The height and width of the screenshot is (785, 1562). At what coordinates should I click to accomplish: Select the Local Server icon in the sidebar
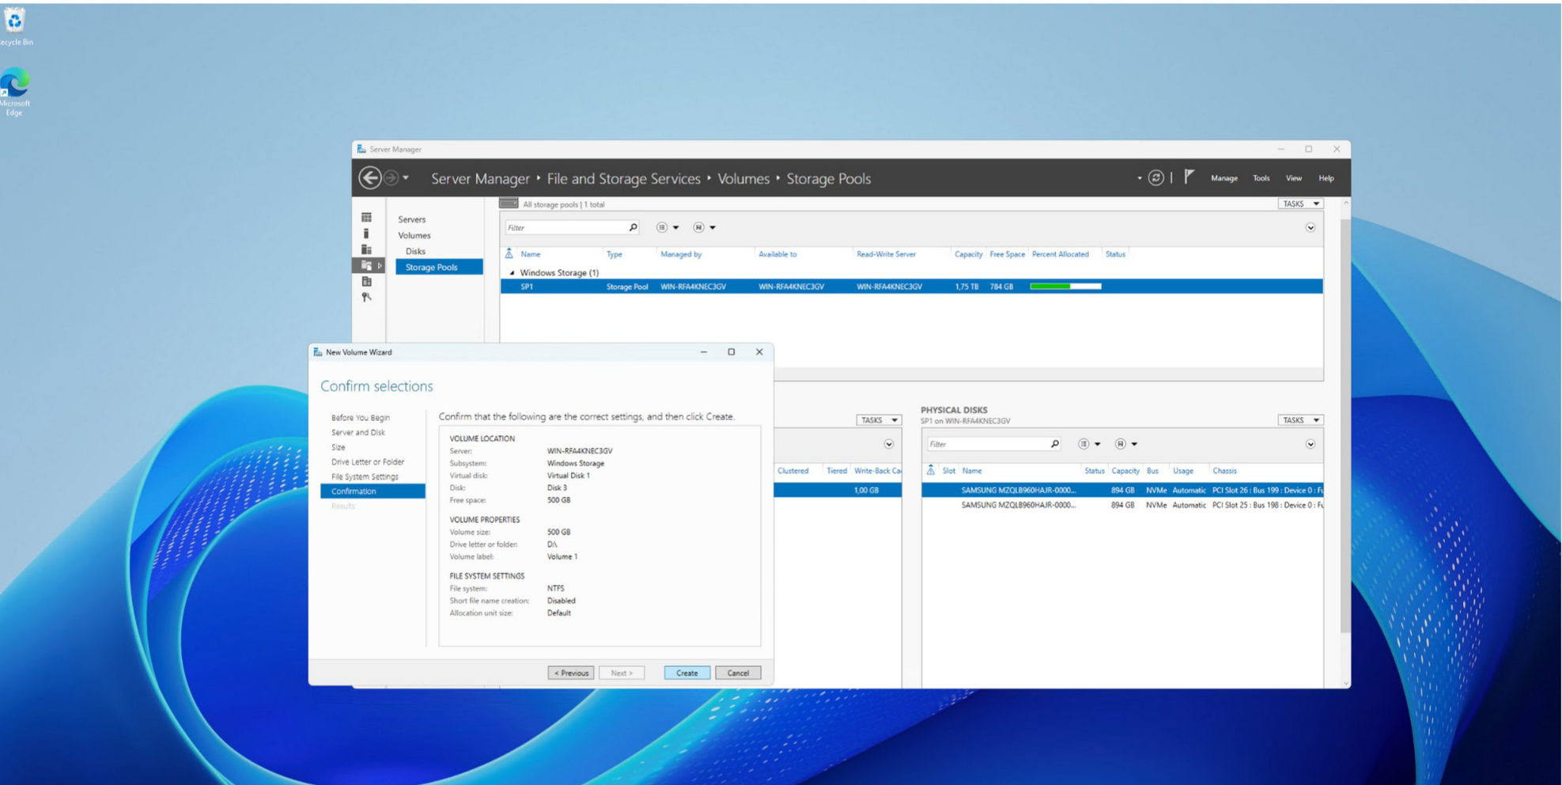[366, 233]
